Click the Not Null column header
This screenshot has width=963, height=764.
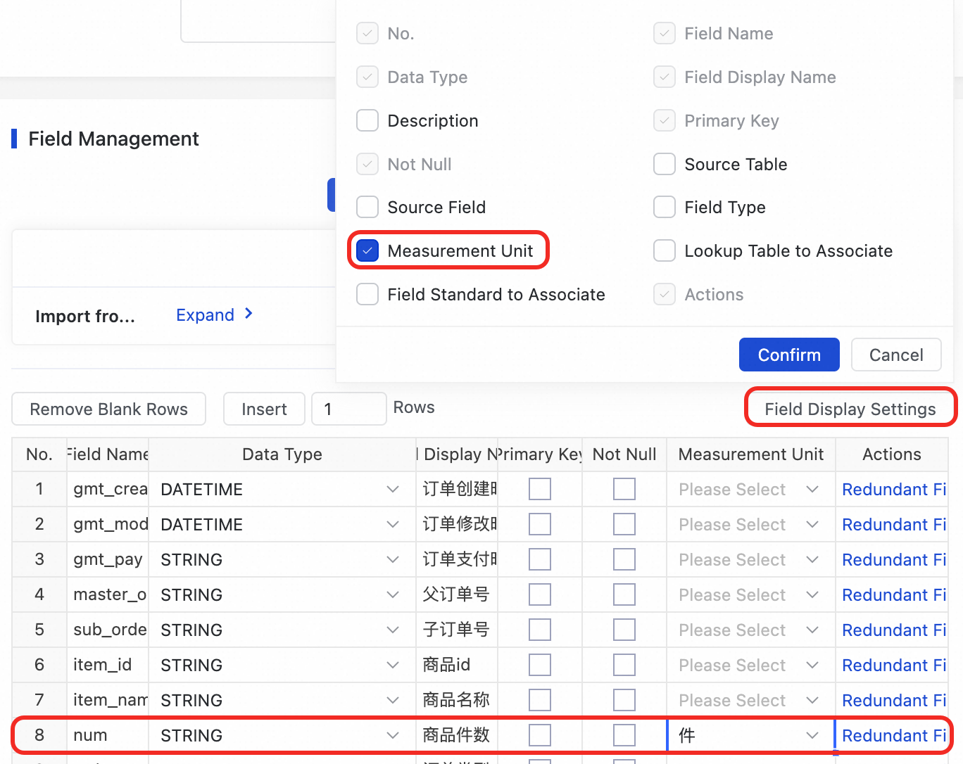[x=624, y=454]
